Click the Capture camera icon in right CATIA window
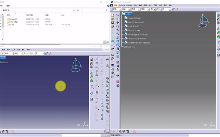The width and height of the screenshot is (220, 137). point(118,76)
